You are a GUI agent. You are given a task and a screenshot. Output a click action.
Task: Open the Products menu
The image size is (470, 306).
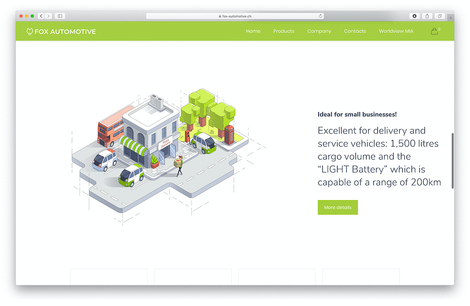[284, 31]
